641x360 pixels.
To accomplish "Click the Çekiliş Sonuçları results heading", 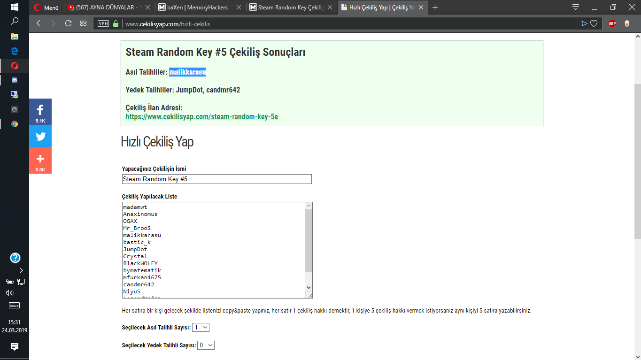I will tap(216, 53).
